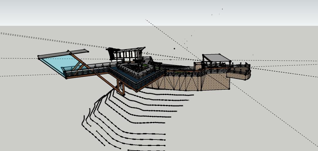The width and height of the screenshot is (318, 151).
Task: Select the gray roof of right pavilion
Action: pos(216,58)
